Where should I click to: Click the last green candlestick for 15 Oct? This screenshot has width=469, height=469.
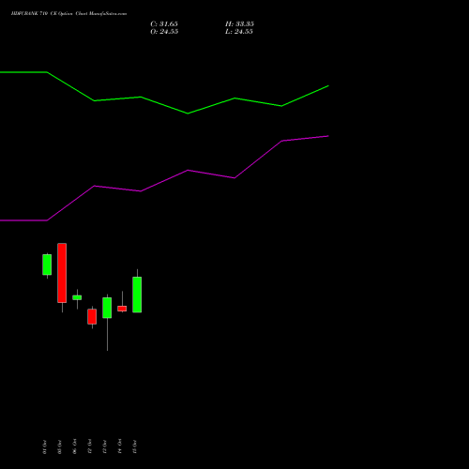[x=137, y=295]
